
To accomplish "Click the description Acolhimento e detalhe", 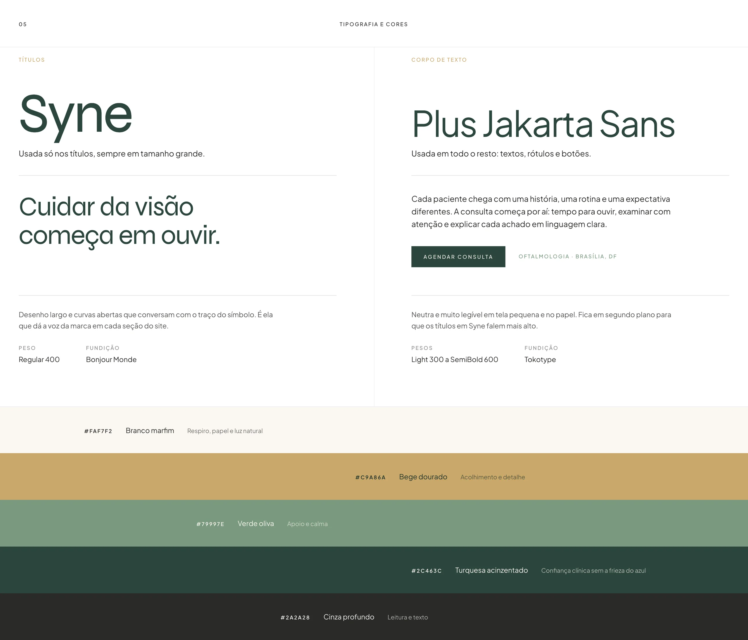I will tap(493, 477).
